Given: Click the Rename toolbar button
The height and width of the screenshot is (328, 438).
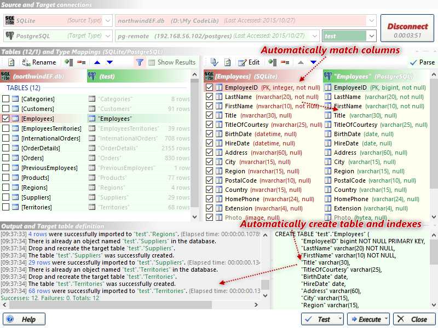Looking at the screenshot, I should click(39, 62).
